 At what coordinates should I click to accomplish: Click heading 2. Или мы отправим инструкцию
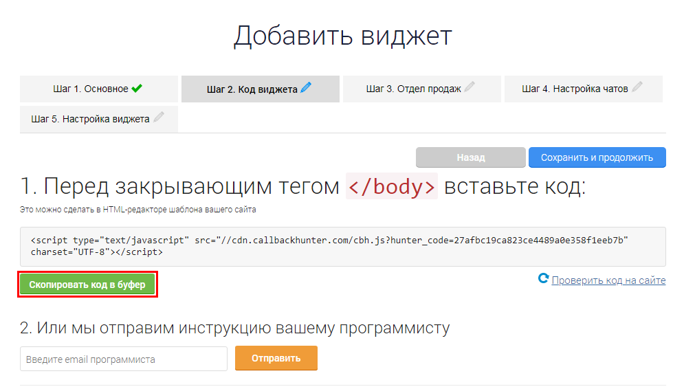tap(235, 329)
